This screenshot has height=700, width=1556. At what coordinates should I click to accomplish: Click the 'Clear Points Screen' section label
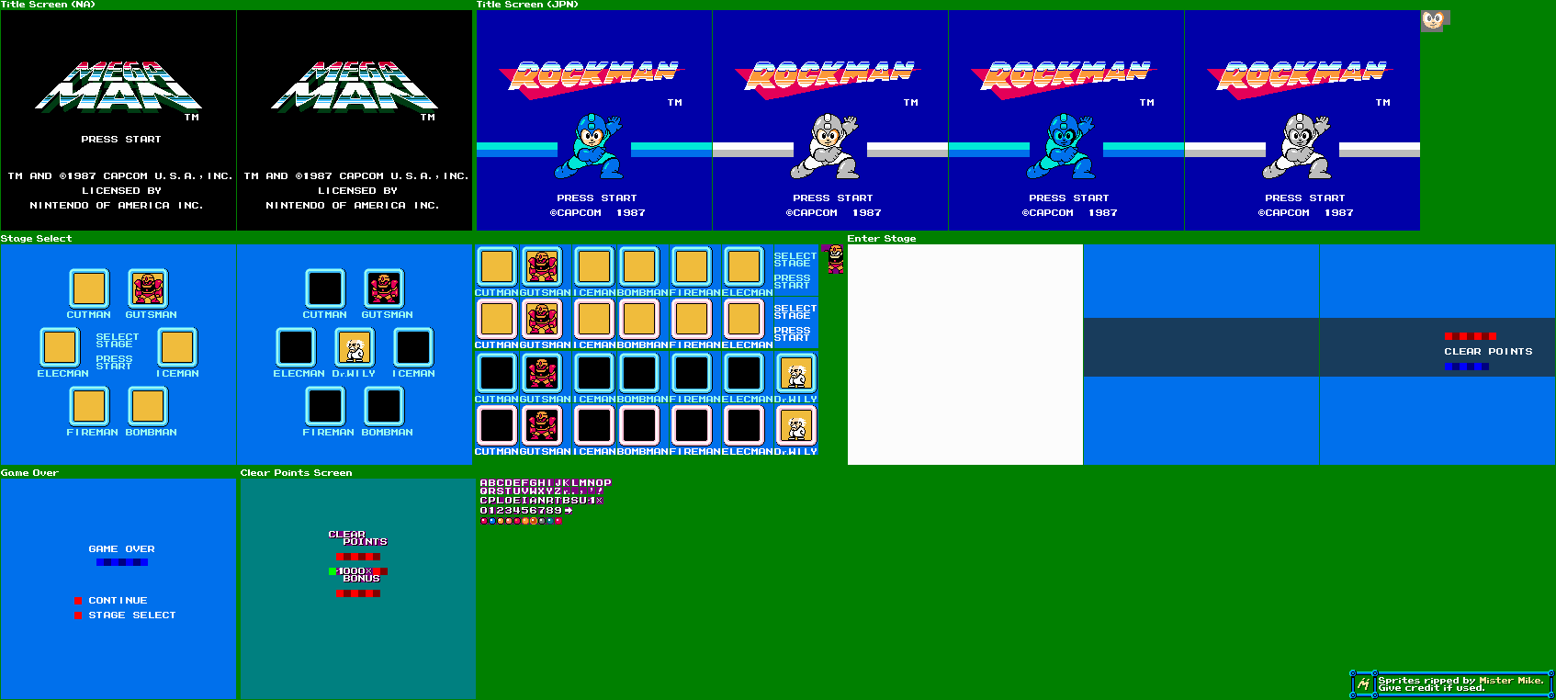click(296, 473)
